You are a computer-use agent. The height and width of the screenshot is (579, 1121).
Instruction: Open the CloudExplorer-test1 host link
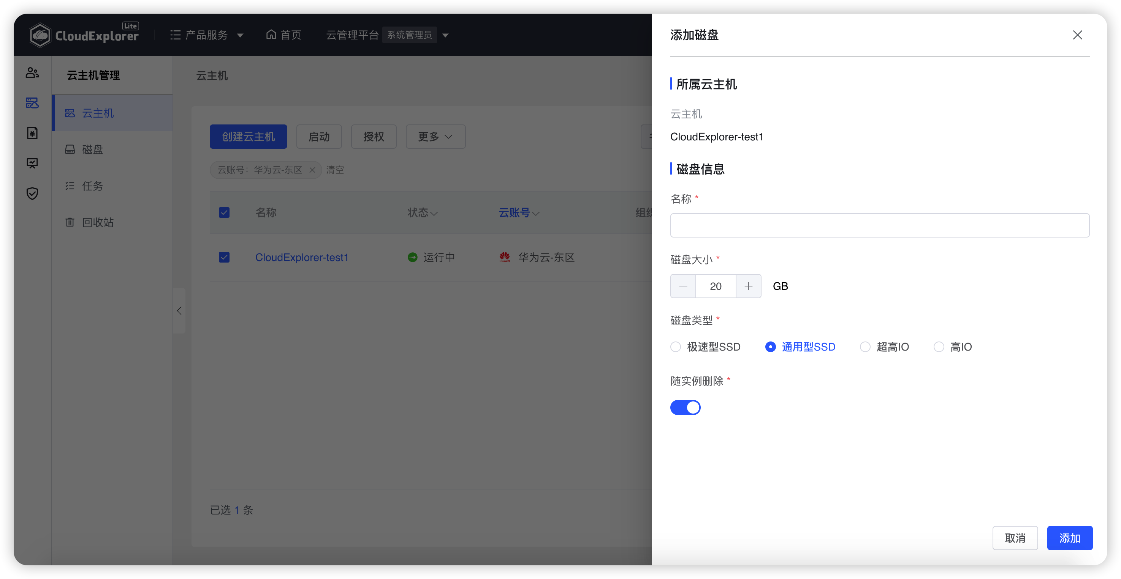[x=302, y=257]
